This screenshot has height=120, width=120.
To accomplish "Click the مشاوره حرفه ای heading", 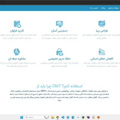I will pos(17,58).
